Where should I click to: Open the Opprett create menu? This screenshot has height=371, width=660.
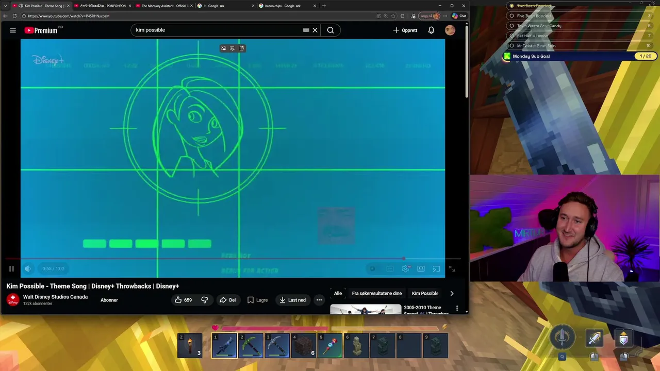(405, 30)
